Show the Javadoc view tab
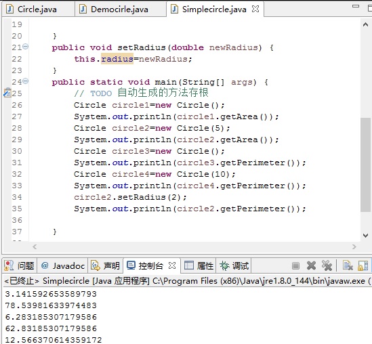372x344 pixels. (63, 265)
